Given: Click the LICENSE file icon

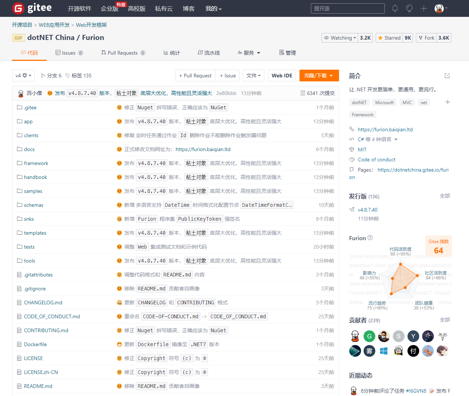Looking at the screenshot, I should 19,358.
